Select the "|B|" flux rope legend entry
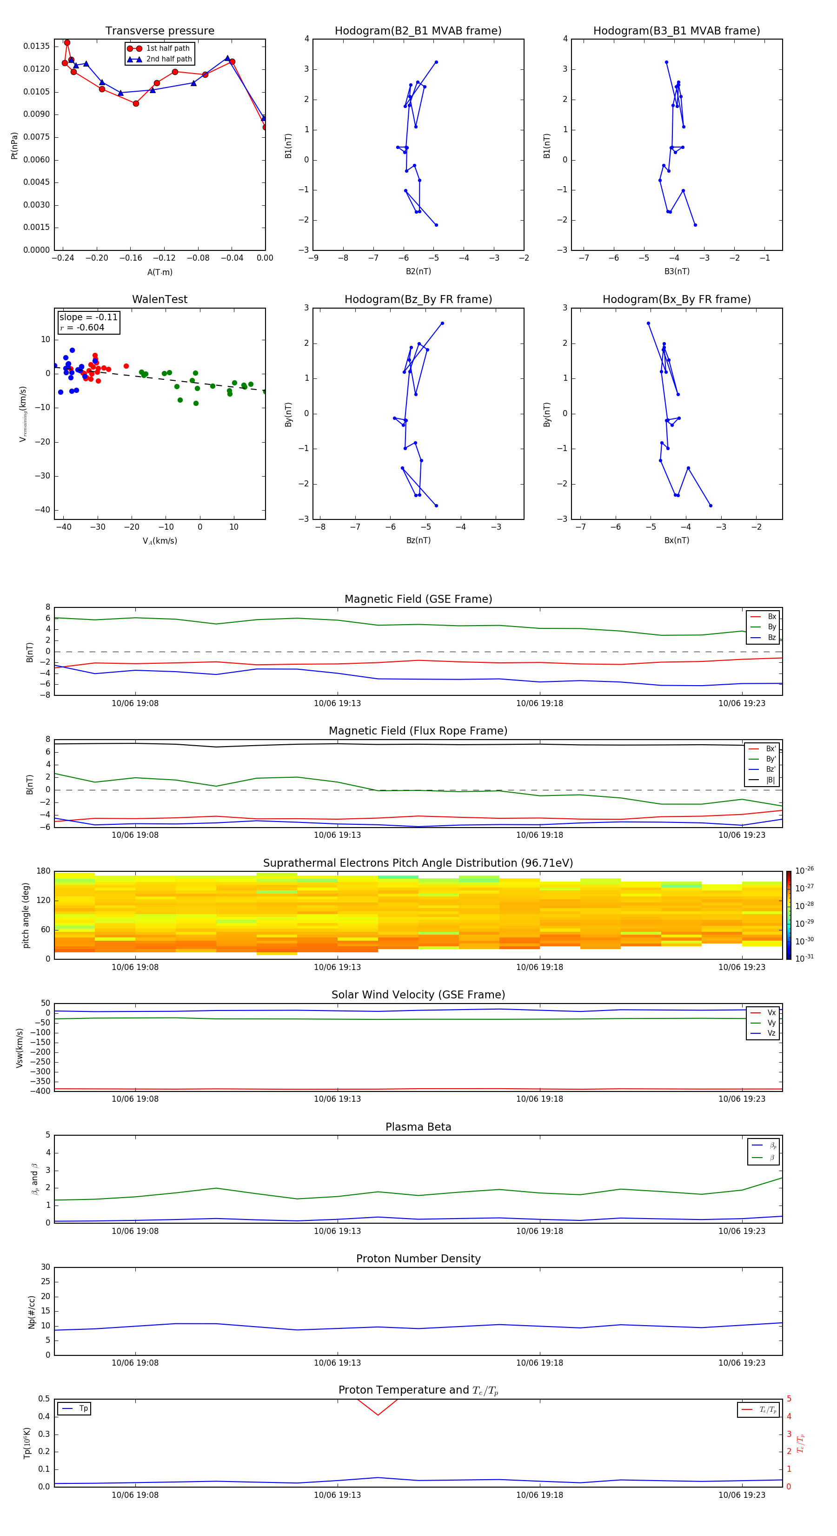 click(x=763, y=780)
